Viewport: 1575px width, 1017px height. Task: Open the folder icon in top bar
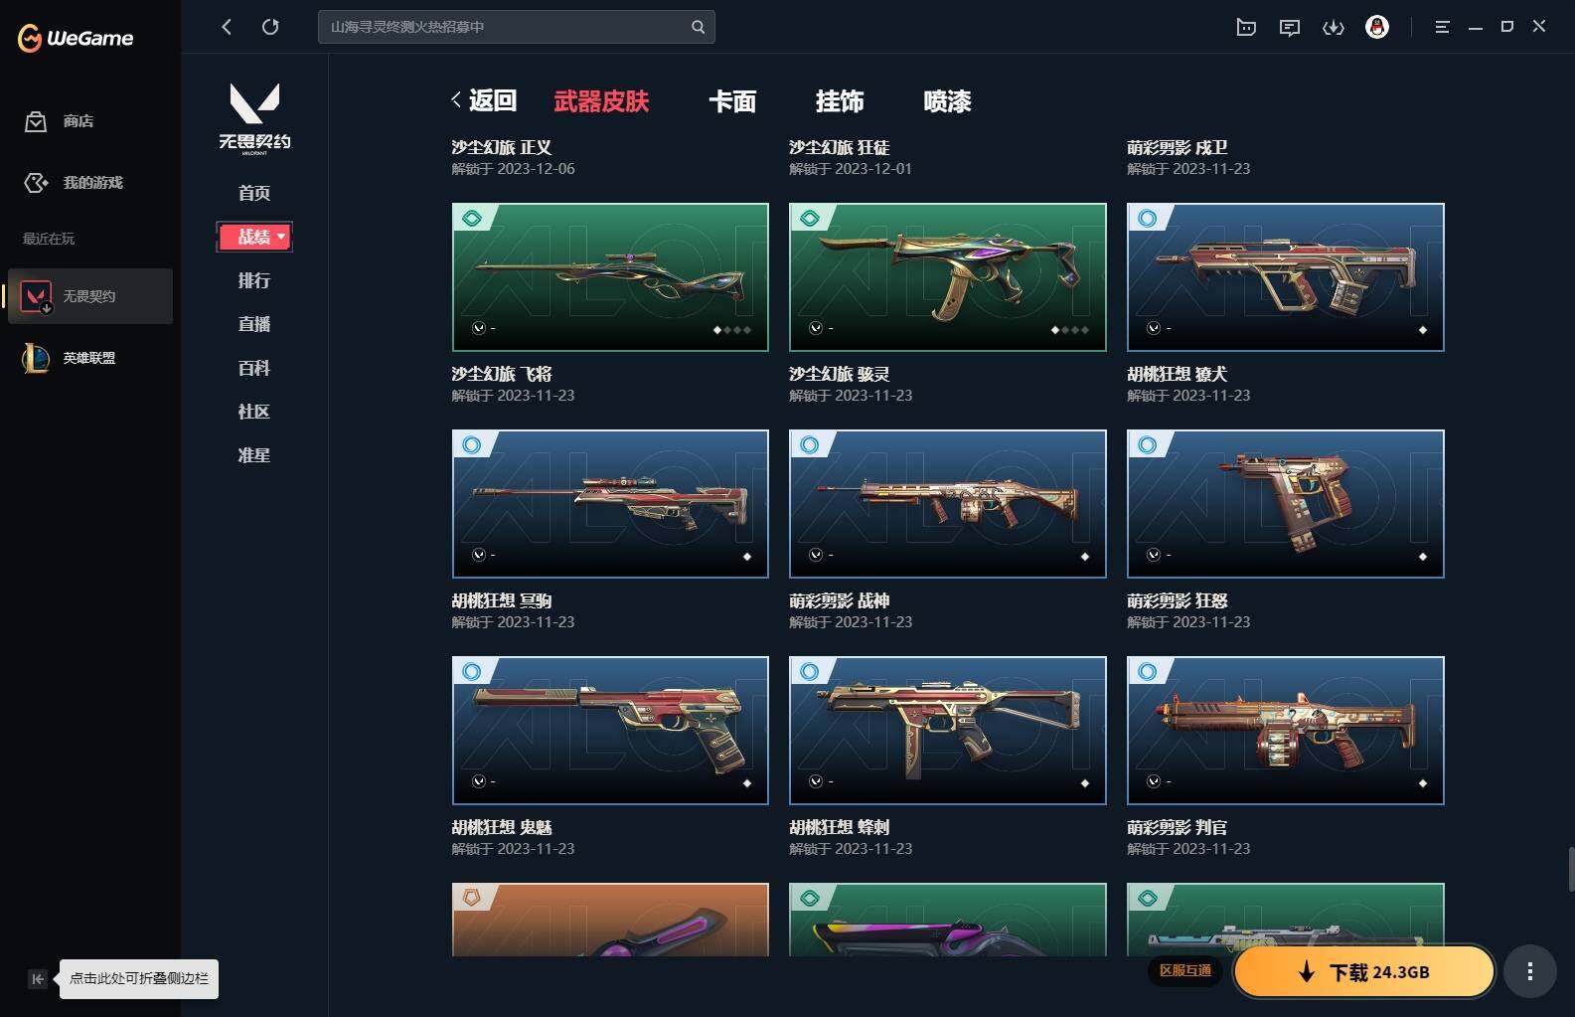point(1246,27)
